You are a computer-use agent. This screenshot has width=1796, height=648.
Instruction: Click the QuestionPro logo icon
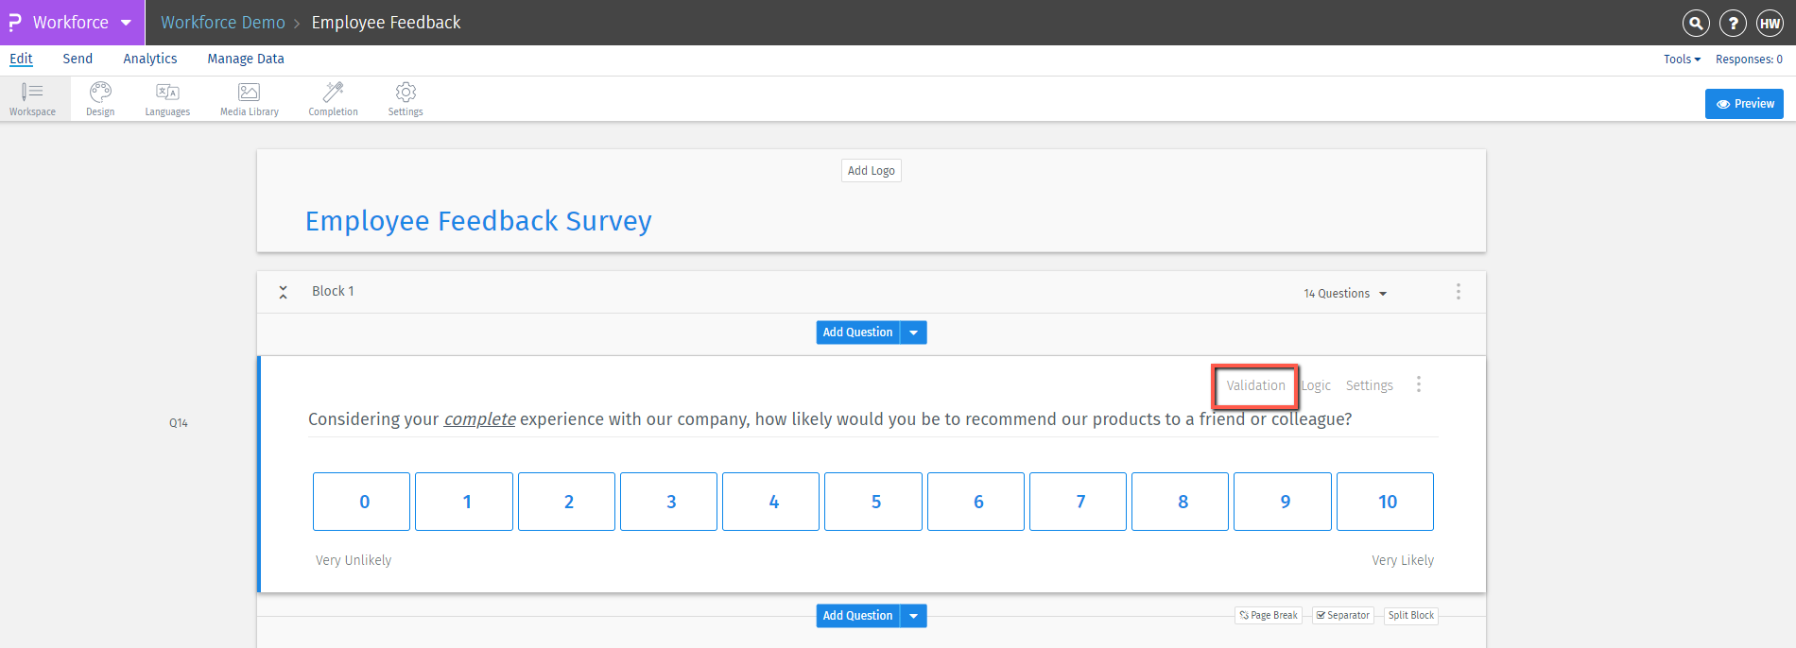(x=15, y=22)
